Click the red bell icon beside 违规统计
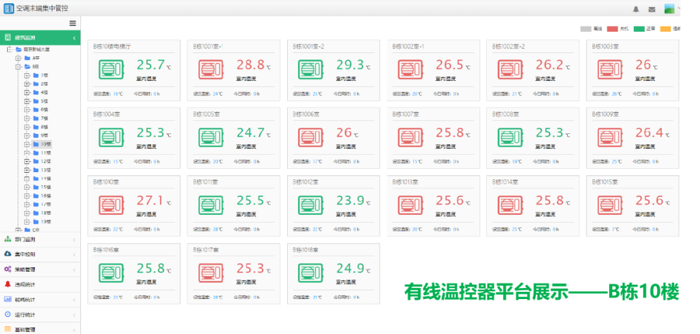 tap(8, 284)
